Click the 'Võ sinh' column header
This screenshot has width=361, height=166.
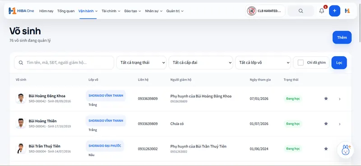[21, 80]
